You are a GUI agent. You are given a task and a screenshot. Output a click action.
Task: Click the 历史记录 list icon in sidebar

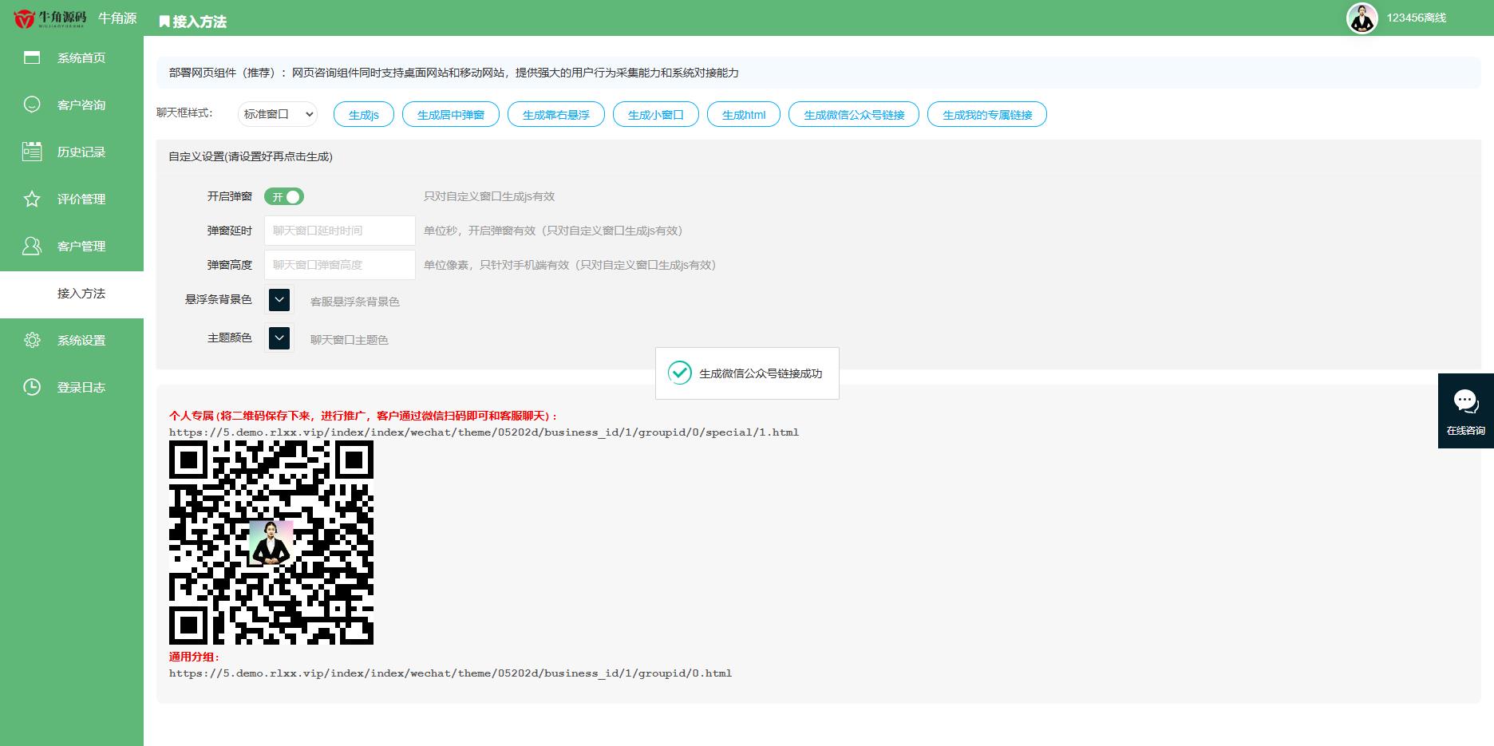pos(32,152)
